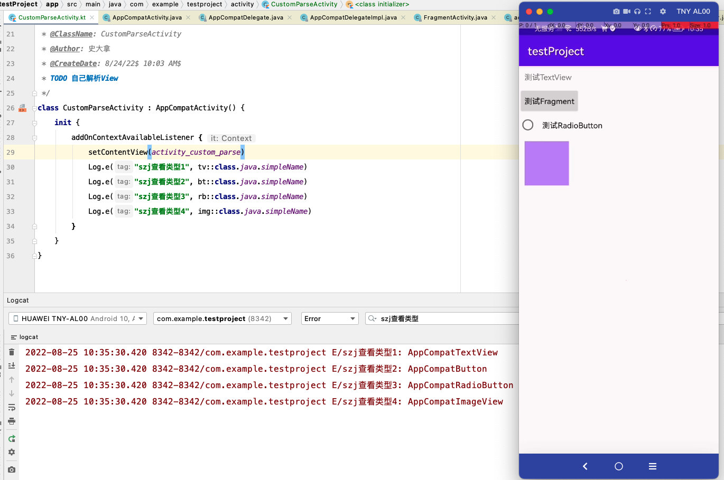Open the Error log level dropdown
724x480 pixels.
(330, 318)
